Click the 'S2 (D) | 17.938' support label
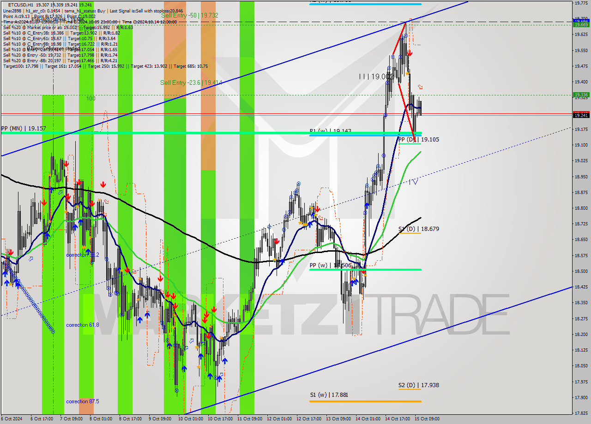Screen dimensions: 591x424 (419, 385)
